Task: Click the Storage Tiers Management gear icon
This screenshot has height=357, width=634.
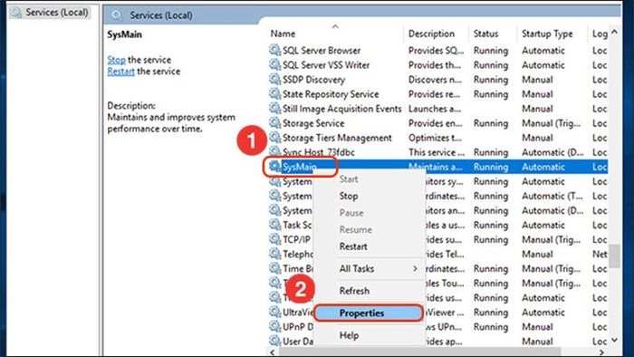Action: click(x=275, y=138)
